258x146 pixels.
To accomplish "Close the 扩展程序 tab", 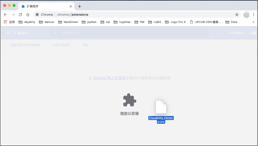I will coord(71,6).
